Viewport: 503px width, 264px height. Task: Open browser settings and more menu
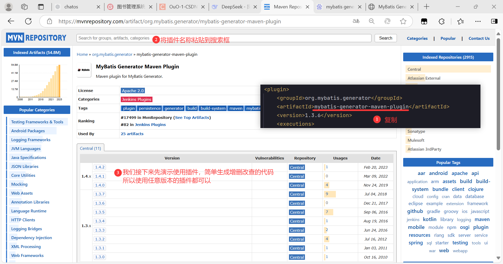click(478, 21)
